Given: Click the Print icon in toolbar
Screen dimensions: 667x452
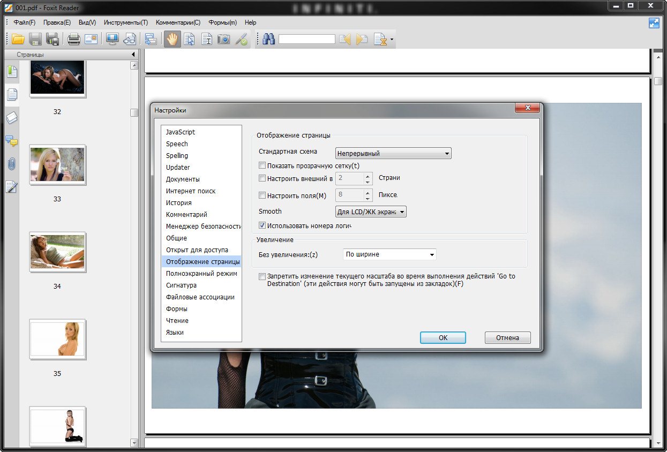Looking at the screenshot, I should [73, 39].
